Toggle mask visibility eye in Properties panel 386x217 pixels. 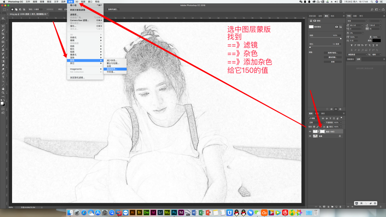(336, 109)
